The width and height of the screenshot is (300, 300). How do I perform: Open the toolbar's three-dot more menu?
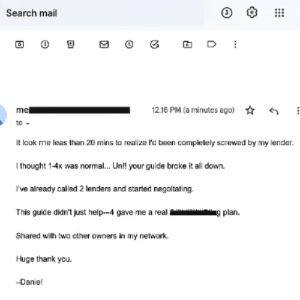235,44
